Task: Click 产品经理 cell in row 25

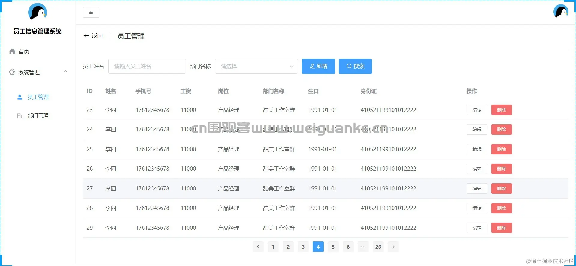Action: (229, 149)
